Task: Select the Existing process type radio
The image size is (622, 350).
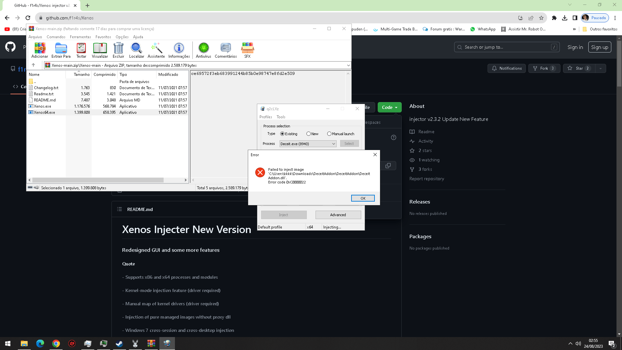Action: tap(282, 134)
